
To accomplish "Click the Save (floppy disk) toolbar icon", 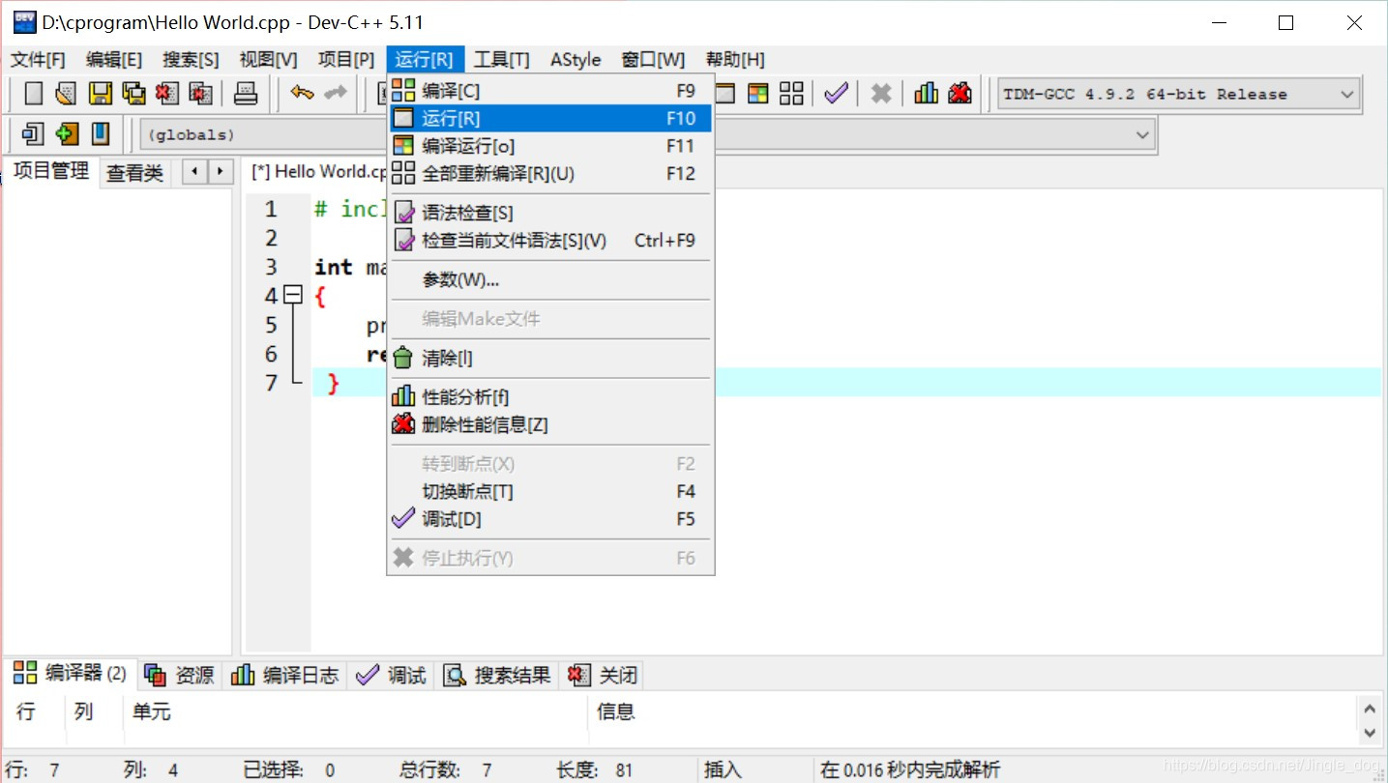I will (101, 94).
